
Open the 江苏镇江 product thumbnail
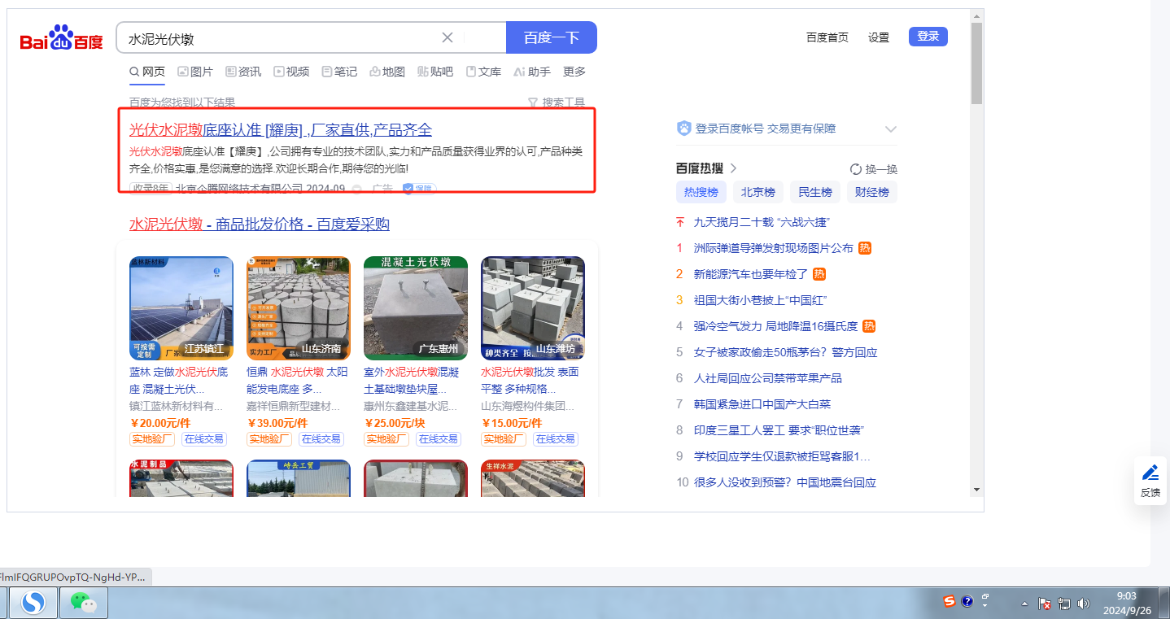pos(181,308)
